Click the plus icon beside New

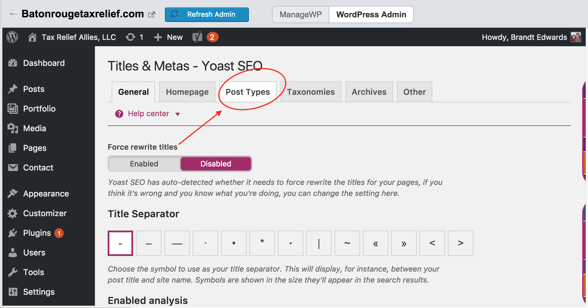click(158, 37)
